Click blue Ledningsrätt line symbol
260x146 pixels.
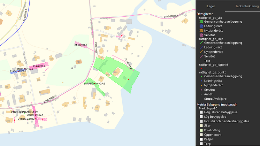(201, 47)
